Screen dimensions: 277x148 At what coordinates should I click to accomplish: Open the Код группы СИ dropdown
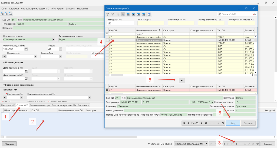point(22,97)
